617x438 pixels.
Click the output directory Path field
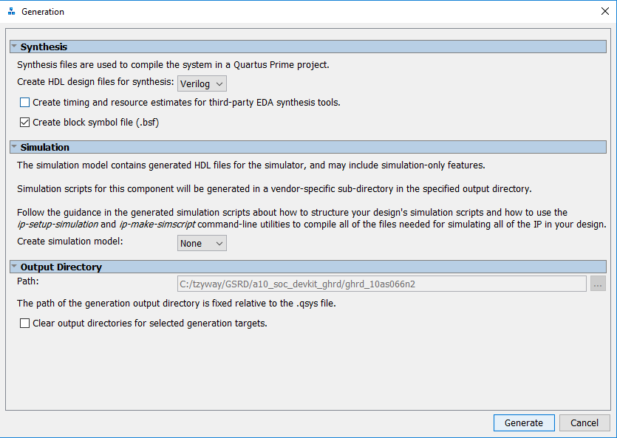click(x=381, y=284)
